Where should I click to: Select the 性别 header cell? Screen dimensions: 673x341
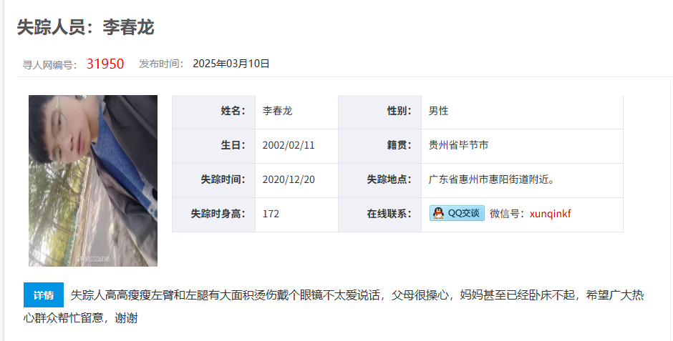click(379, 111)
